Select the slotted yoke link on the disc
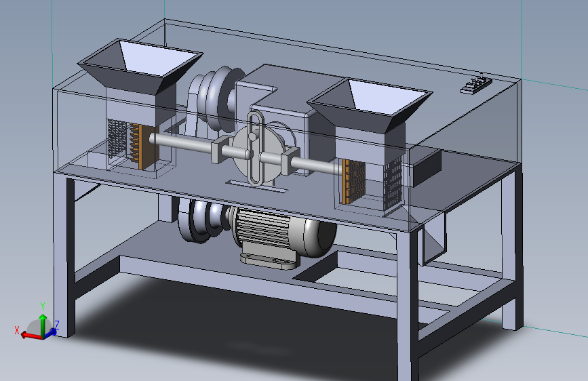Viewport: 588px width, 381px height. click(256, 148)
